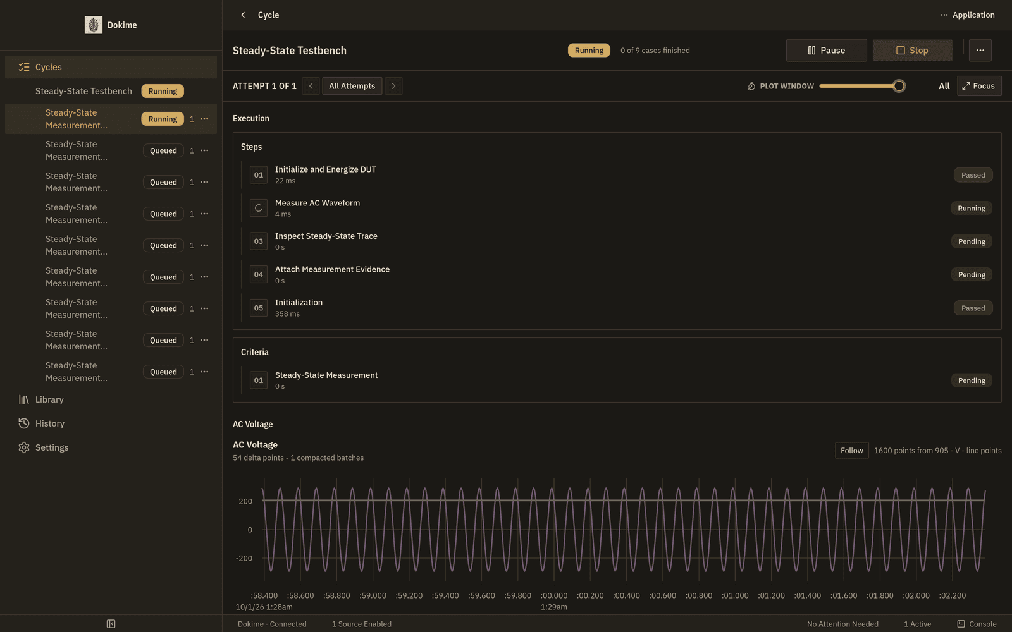
Task: Click the Running badge beside the title
Action: 589,51
